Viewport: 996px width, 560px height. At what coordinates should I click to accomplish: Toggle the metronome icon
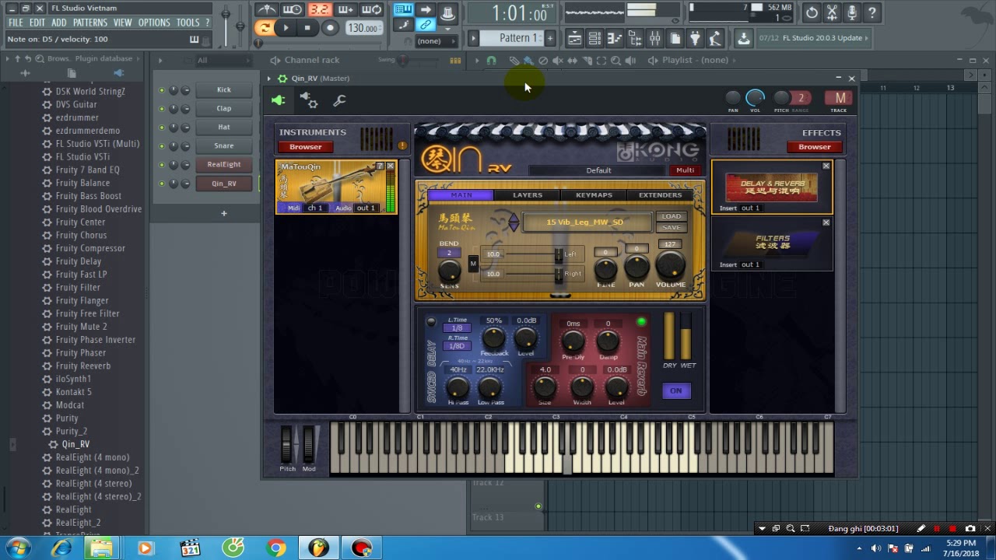(x=266, y=10)
